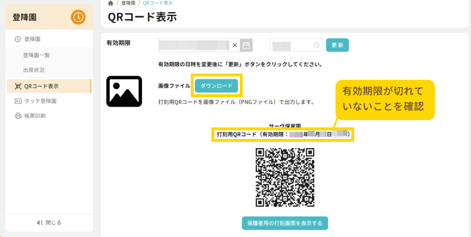Open 登降園一覧 in the sidebar
Image resolution: width=471 pixels, height=237 pixels.
[37, 55]
